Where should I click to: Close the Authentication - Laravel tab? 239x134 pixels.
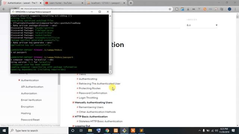(41, 3)
